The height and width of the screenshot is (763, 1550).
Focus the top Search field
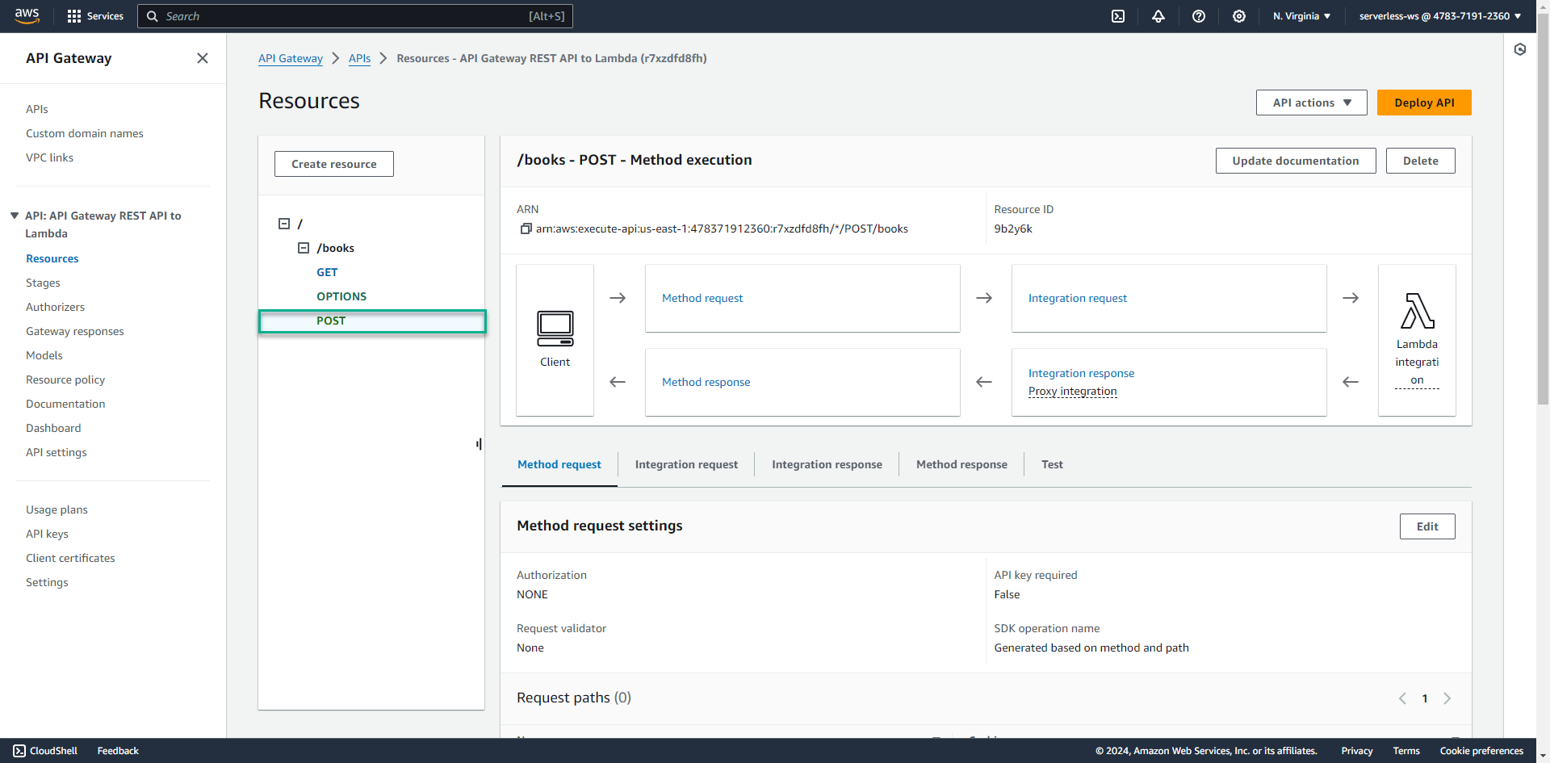click(355, 16)
